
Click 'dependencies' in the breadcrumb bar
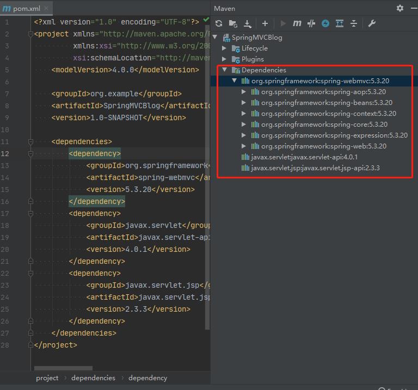coord(93,377)
